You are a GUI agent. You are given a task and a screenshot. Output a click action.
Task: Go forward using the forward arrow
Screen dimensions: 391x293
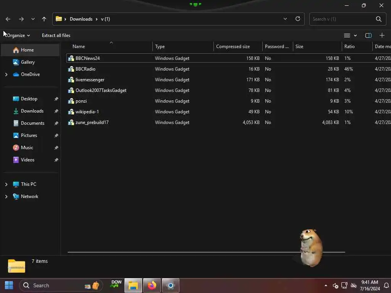[x=21, y=19]
